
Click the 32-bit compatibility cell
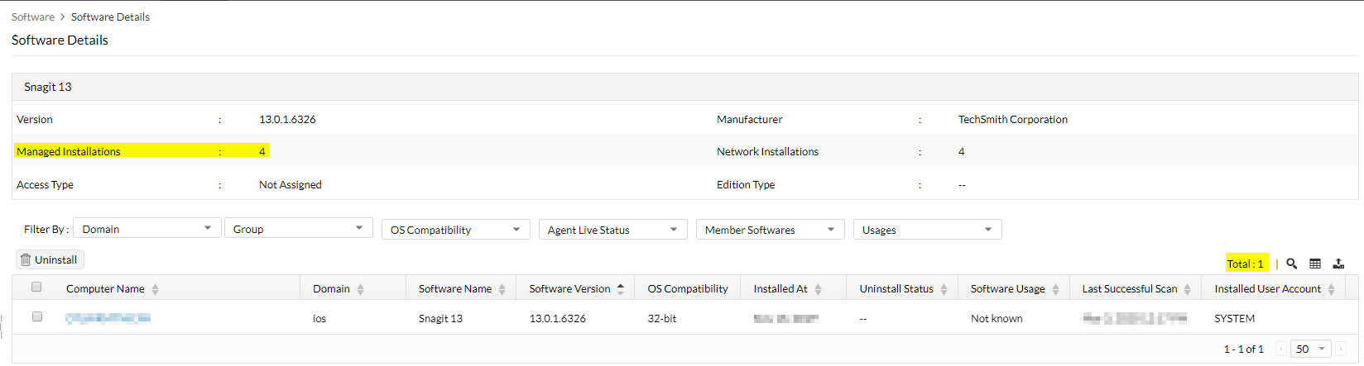coord(662,318)
